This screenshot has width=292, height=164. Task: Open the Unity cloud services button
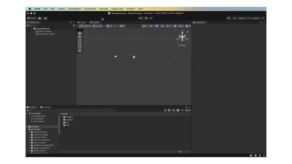(x=40, y=18)
